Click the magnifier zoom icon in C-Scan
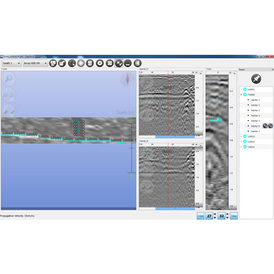The width and height of the screenshot is (274, 274). tap(8, 78)
